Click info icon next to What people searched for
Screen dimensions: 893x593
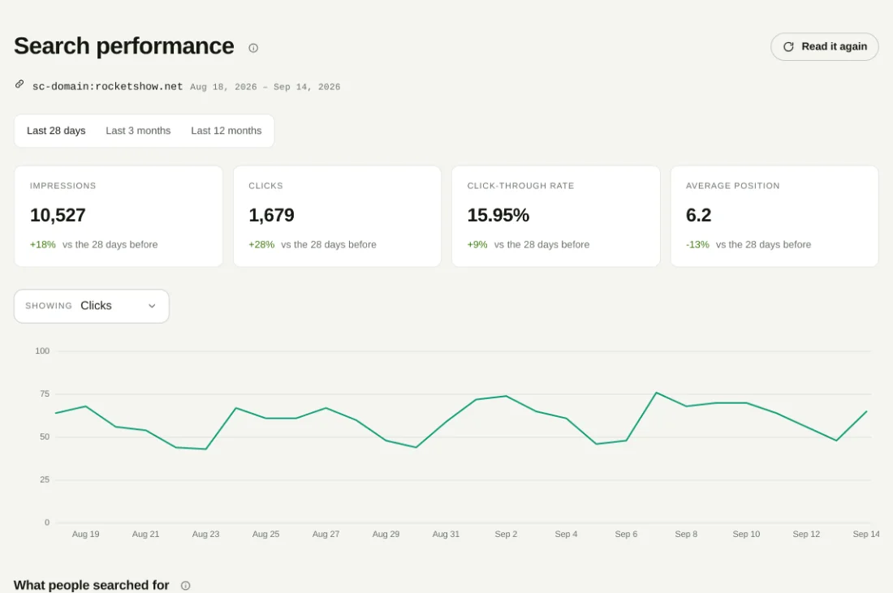pyautogui.click(x=186, y=586)
